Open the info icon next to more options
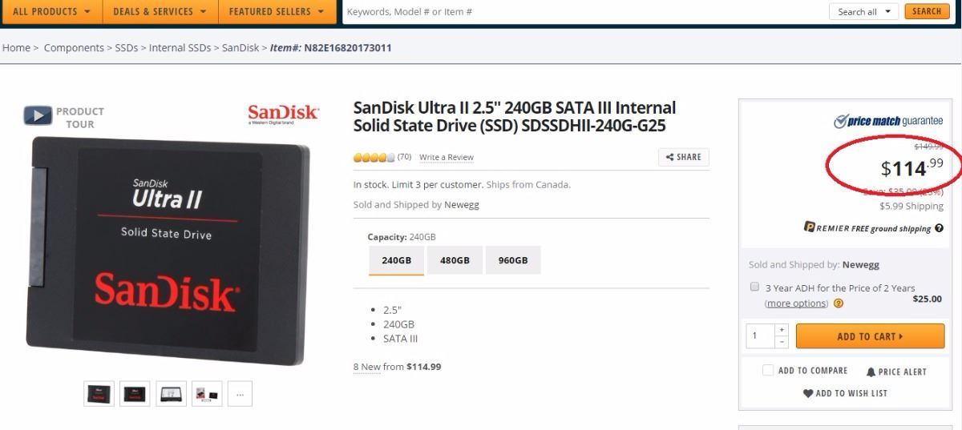 (839, 303)
